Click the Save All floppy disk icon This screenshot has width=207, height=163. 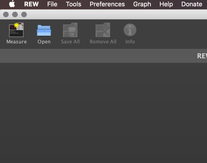70,30
